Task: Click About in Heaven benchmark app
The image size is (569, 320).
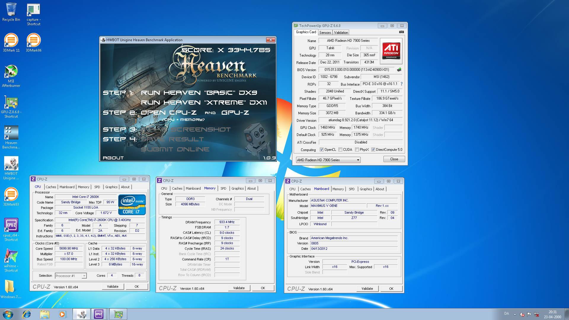Action: click(x=113, y=158)
